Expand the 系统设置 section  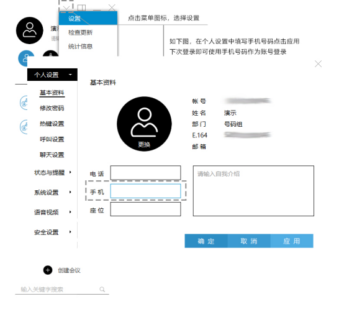(x=53, y=192)
